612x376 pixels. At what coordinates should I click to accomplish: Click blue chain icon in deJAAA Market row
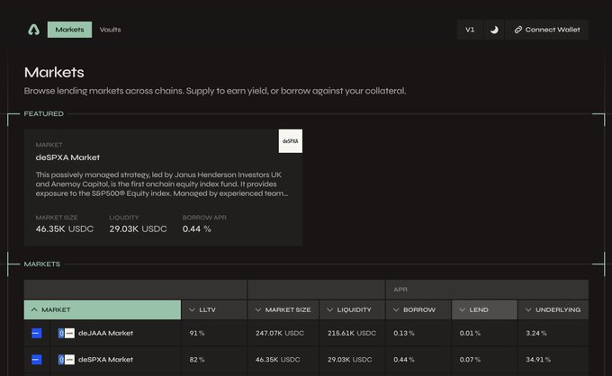click(36, 333)
